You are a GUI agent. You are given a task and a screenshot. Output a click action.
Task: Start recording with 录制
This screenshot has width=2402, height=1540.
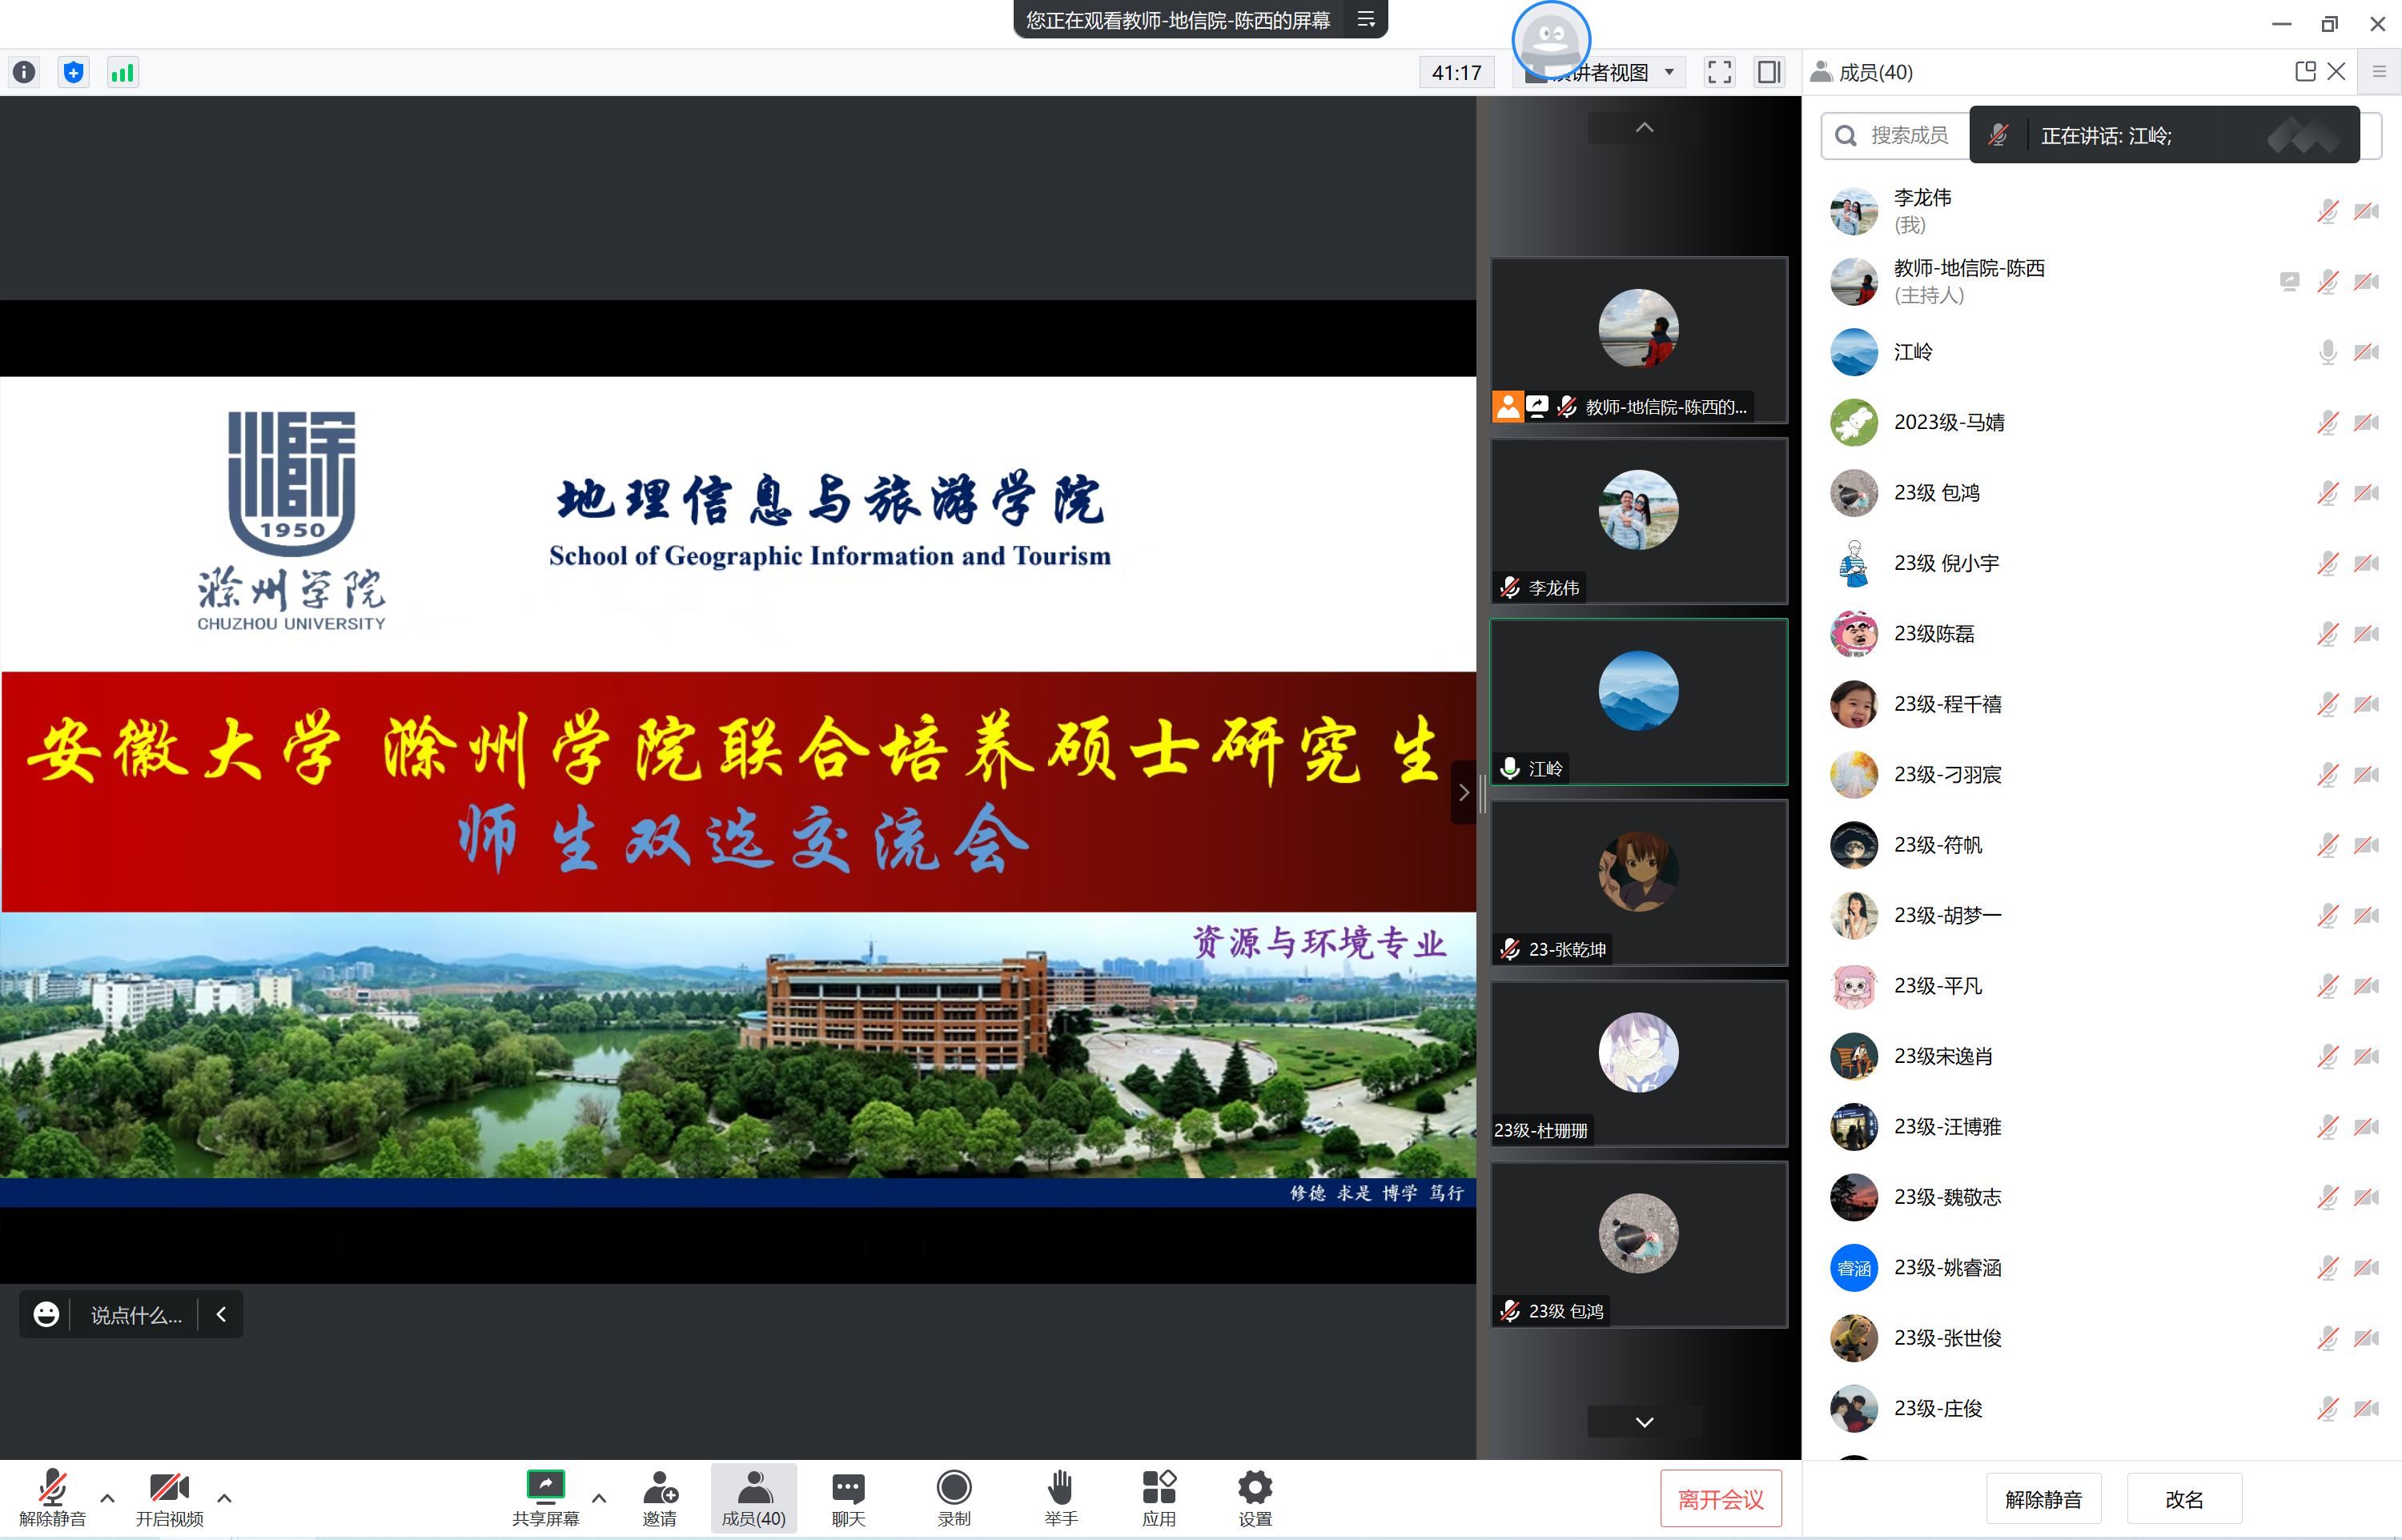pos(954,1498)
